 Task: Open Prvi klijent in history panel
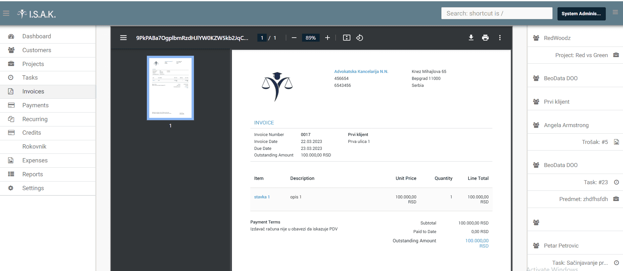pos(556,102)
